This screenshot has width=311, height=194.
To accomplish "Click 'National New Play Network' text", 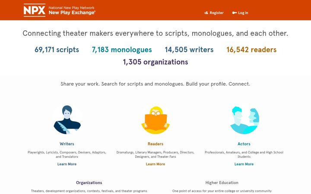I will click(72, 8).
